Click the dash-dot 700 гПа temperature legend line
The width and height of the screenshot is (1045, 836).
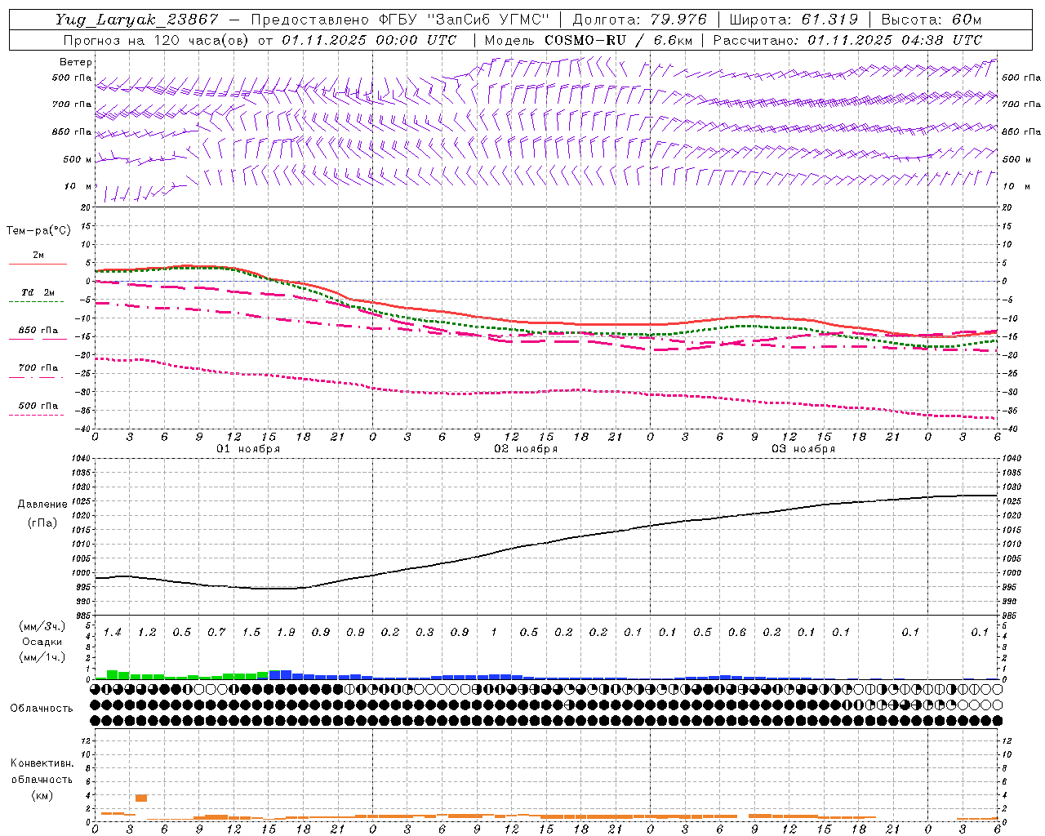tap(36, 377)
